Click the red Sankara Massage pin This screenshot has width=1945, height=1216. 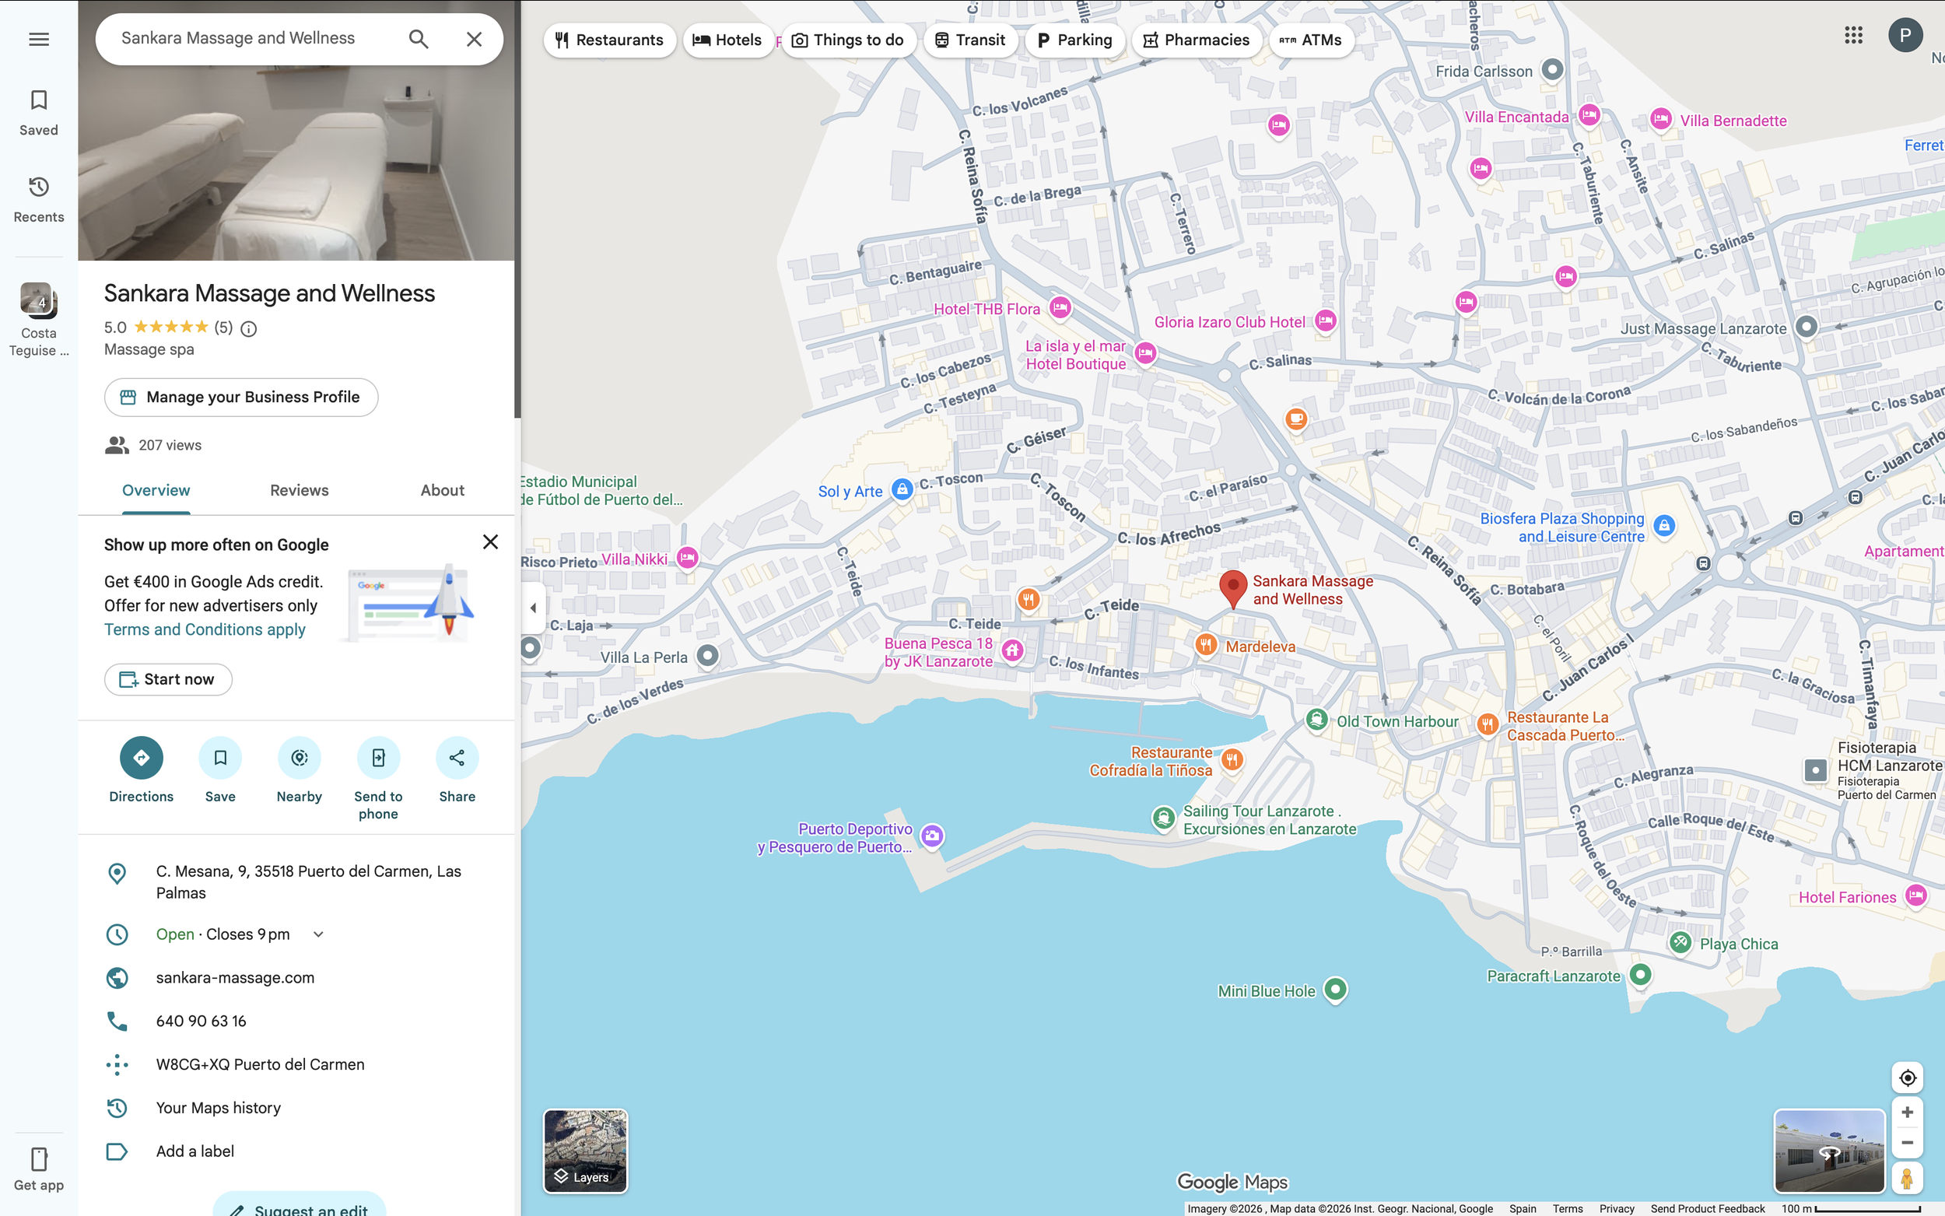coord(1232,589)
